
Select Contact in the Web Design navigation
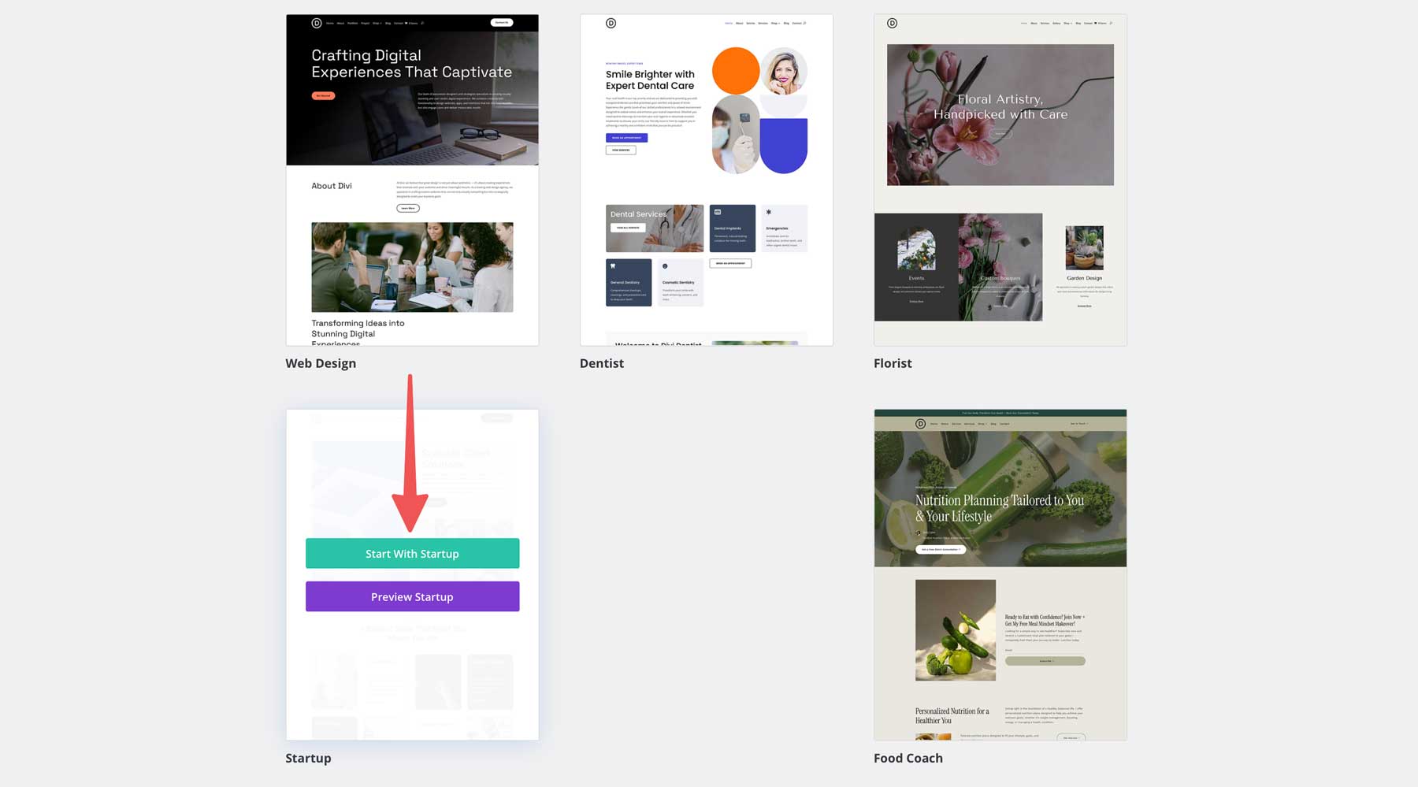[x=399, y=22]
